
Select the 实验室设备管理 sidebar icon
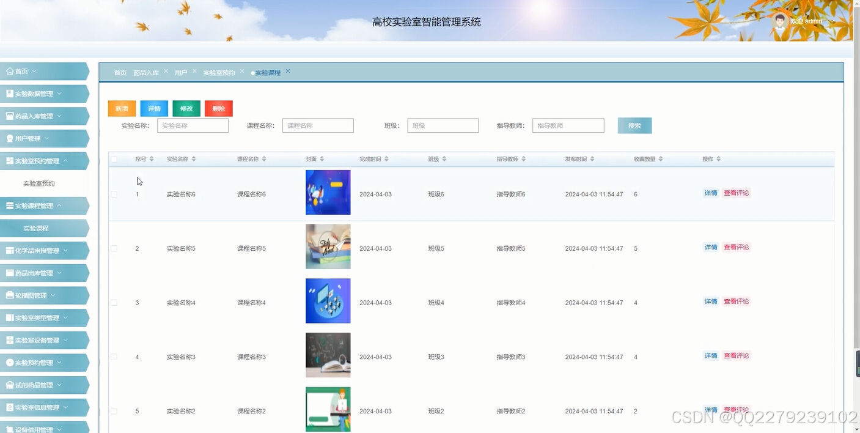[x=9, y=339]
